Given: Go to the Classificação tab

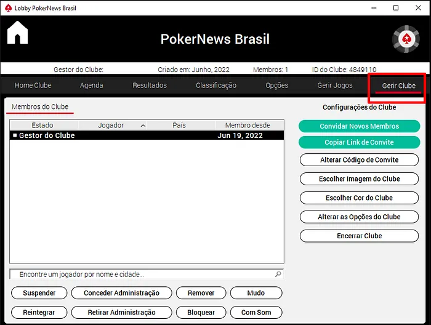Looking at the screenshot, I should coord(216,86).
